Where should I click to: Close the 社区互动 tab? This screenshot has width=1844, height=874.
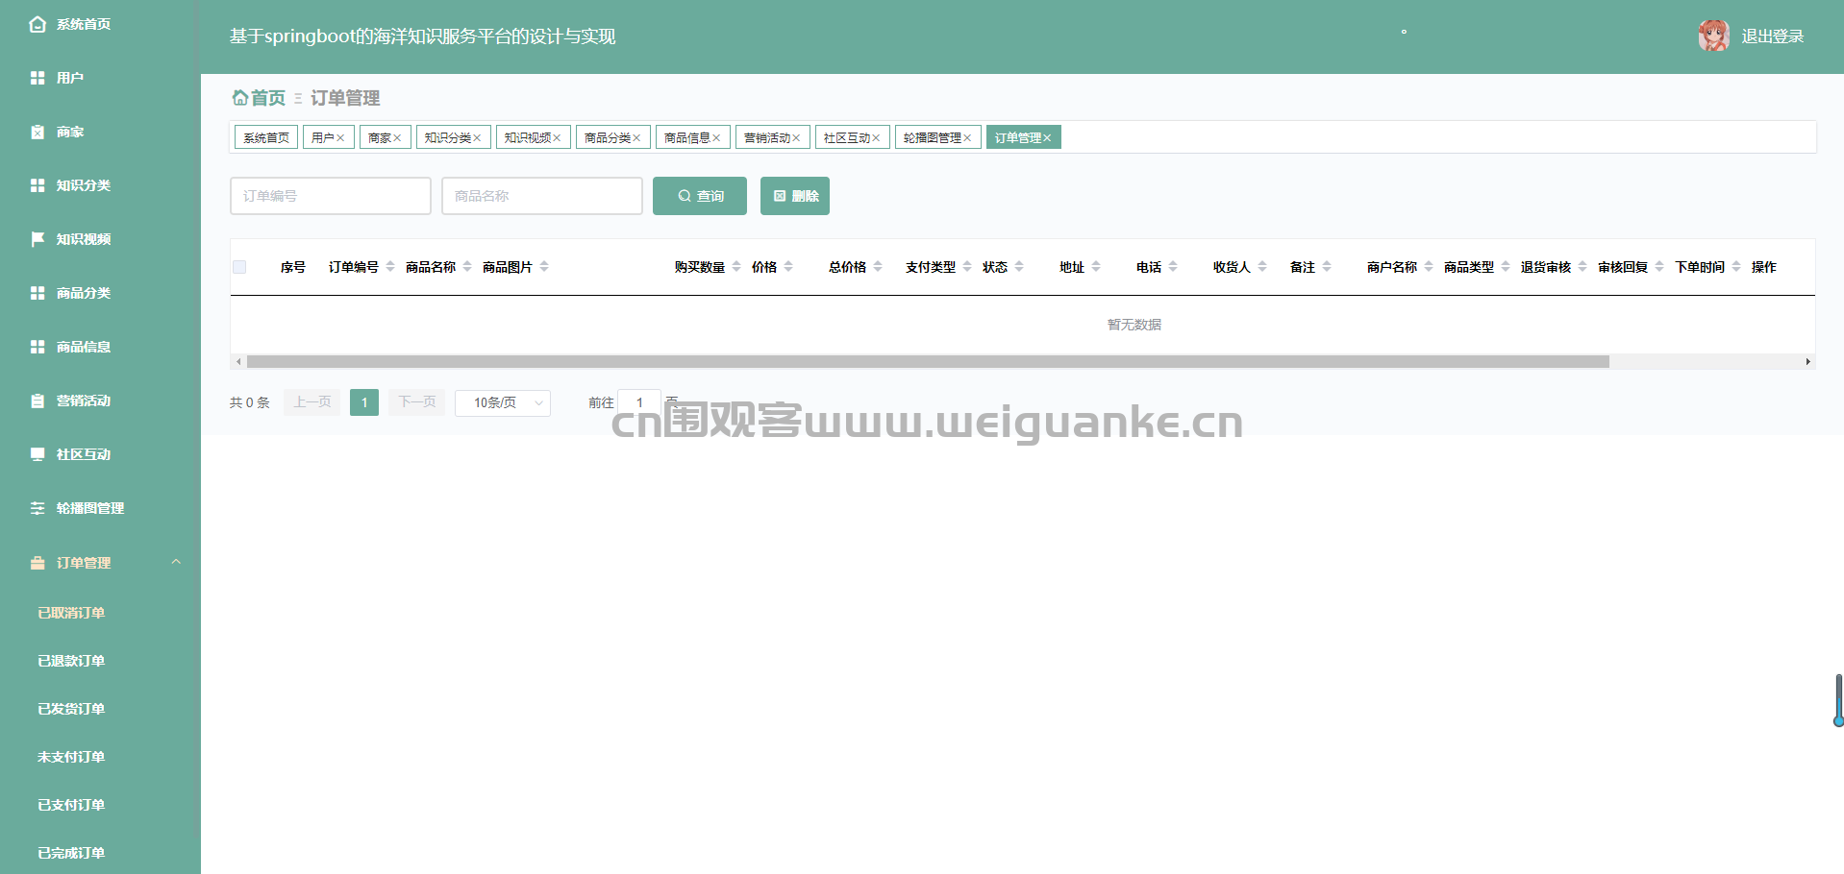(x=876, y=138)
